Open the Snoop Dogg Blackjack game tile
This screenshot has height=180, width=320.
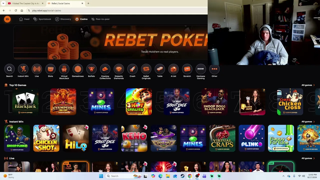point(214,102)
